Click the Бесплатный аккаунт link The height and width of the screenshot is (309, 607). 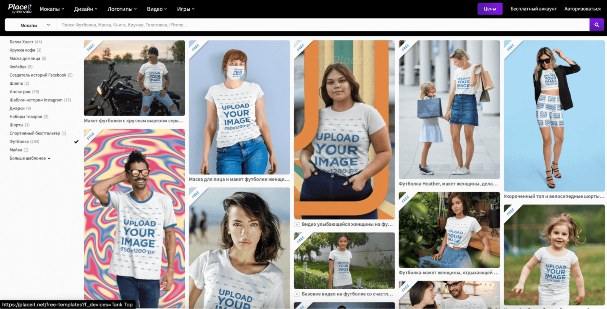tap(533, 9)
